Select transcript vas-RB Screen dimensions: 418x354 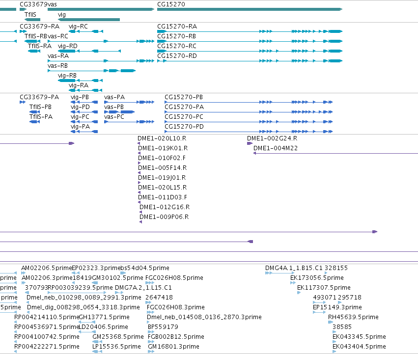(57, 66)
